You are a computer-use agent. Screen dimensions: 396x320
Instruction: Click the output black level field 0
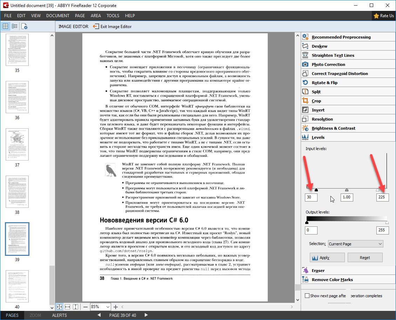point(311,230)
